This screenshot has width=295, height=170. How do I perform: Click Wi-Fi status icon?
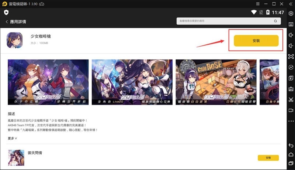254,13
